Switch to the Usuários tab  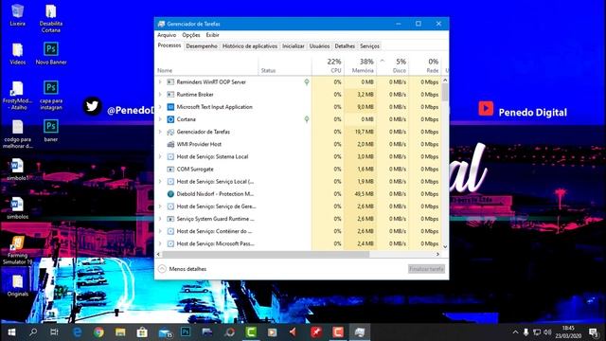tap(320, 46)
